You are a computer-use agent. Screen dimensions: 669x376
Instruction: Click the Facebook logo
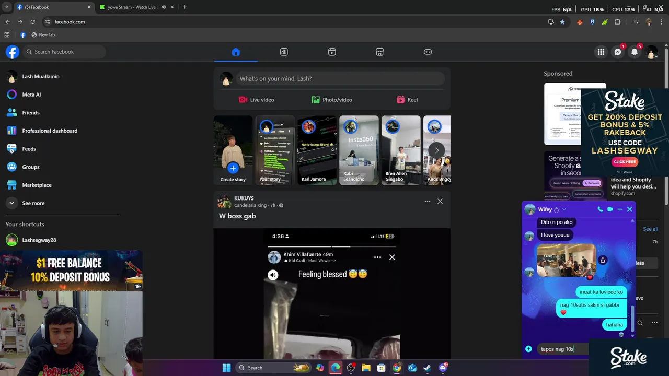(x=13, y=52)
